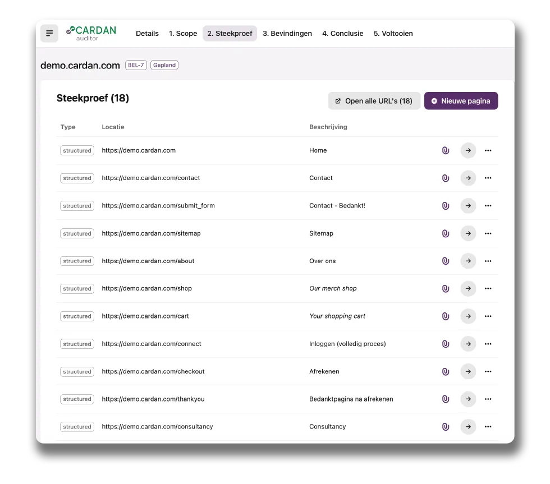550x484 pixels.
Task: Open the three-dots menu for the shop row
Action: [488, 288]
